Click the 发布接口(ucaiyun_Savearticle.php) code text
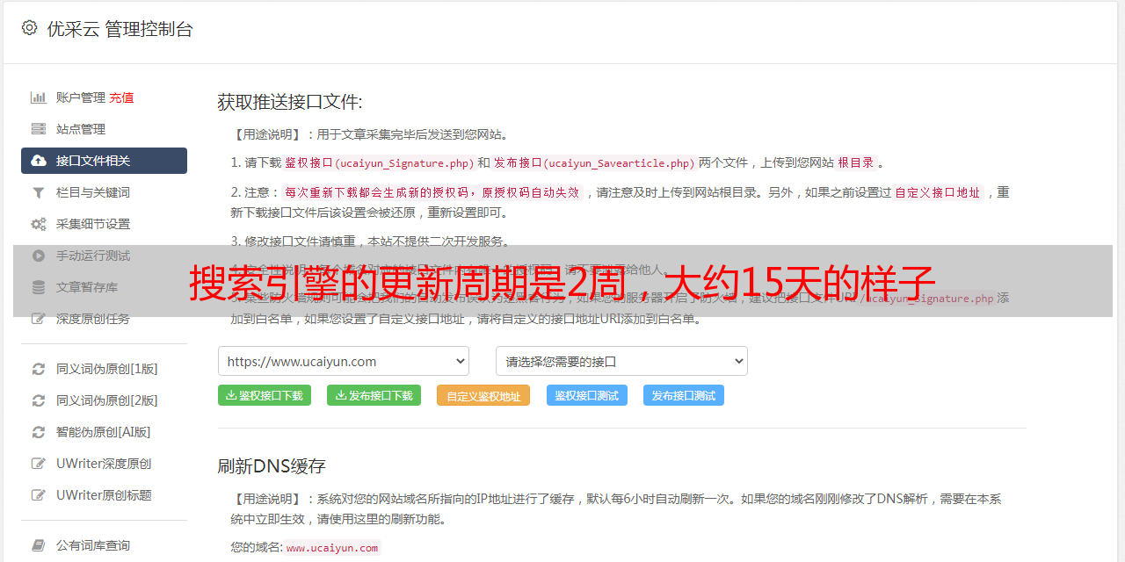Image resolution: width=1125 pixels, height=562 pixels. [594, 162]
